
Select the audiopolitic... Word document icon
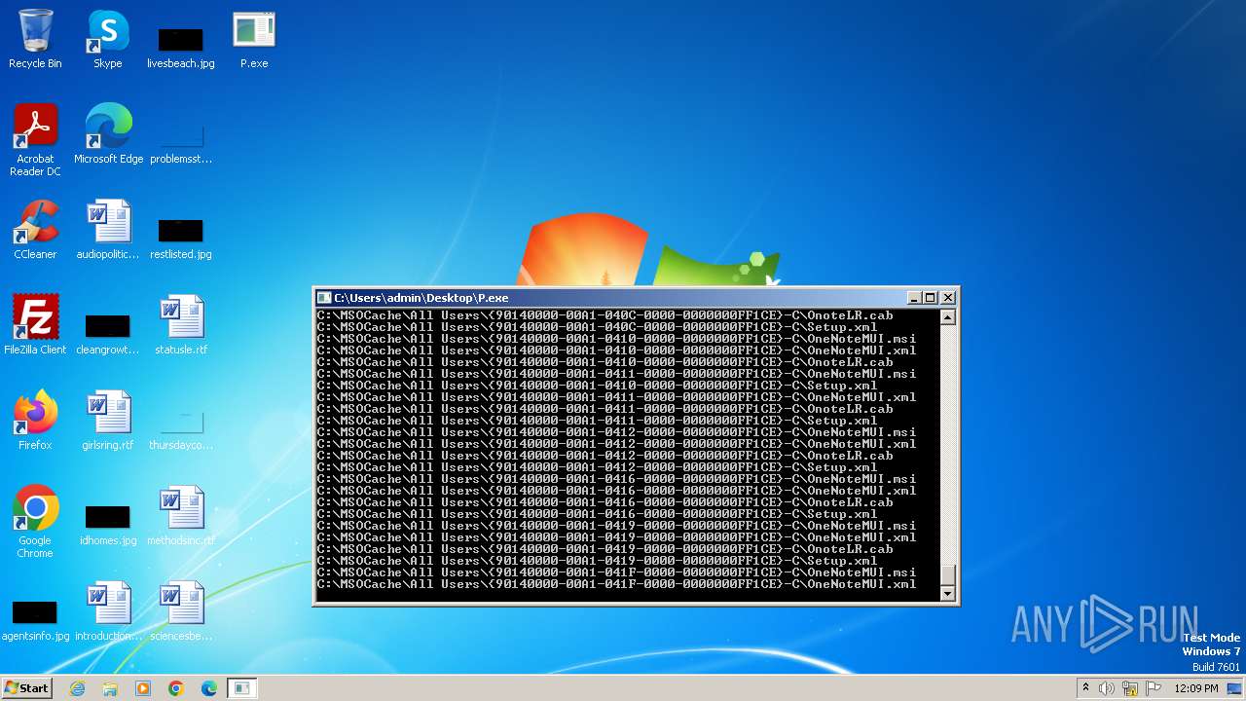coord(108,231)
